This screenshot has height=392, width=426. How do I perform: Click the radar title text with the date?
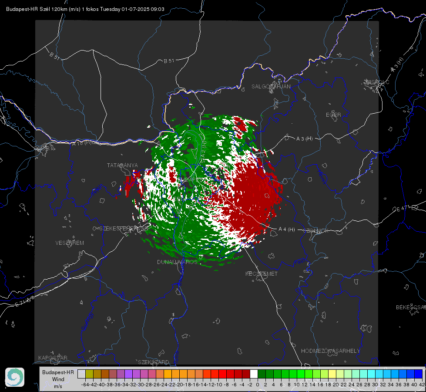pos(85,9)
